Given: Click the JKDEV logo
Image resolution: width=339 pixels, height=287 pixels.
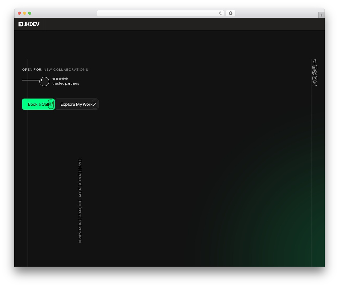Looking at the screenshot, I should 29,24.
